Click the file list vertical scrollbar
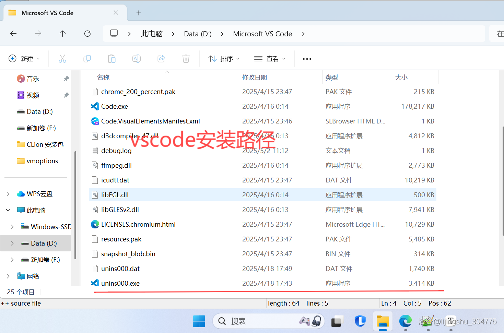Image resolution: width=504 pixels, height=333 pixels. pos(503,181)
